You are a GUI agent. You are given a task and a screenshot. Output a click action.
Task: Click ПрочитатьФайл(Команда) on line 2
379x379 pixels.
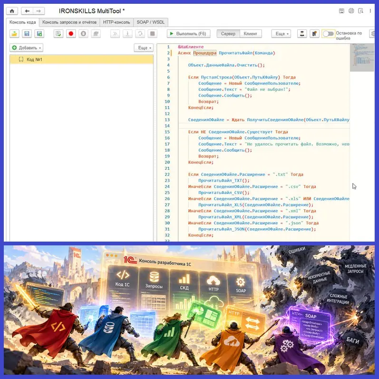247,53
